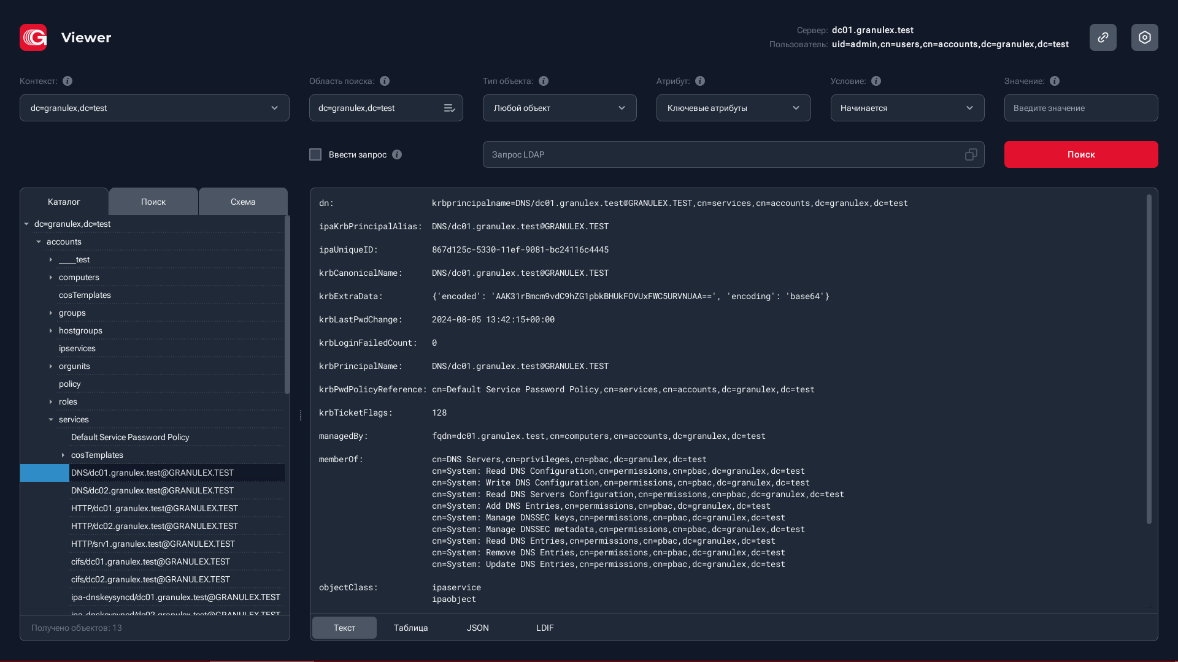Viewport: 1178px width, 662px height.
Task: Expand cosTemplates under services
Action: [63, 455]
